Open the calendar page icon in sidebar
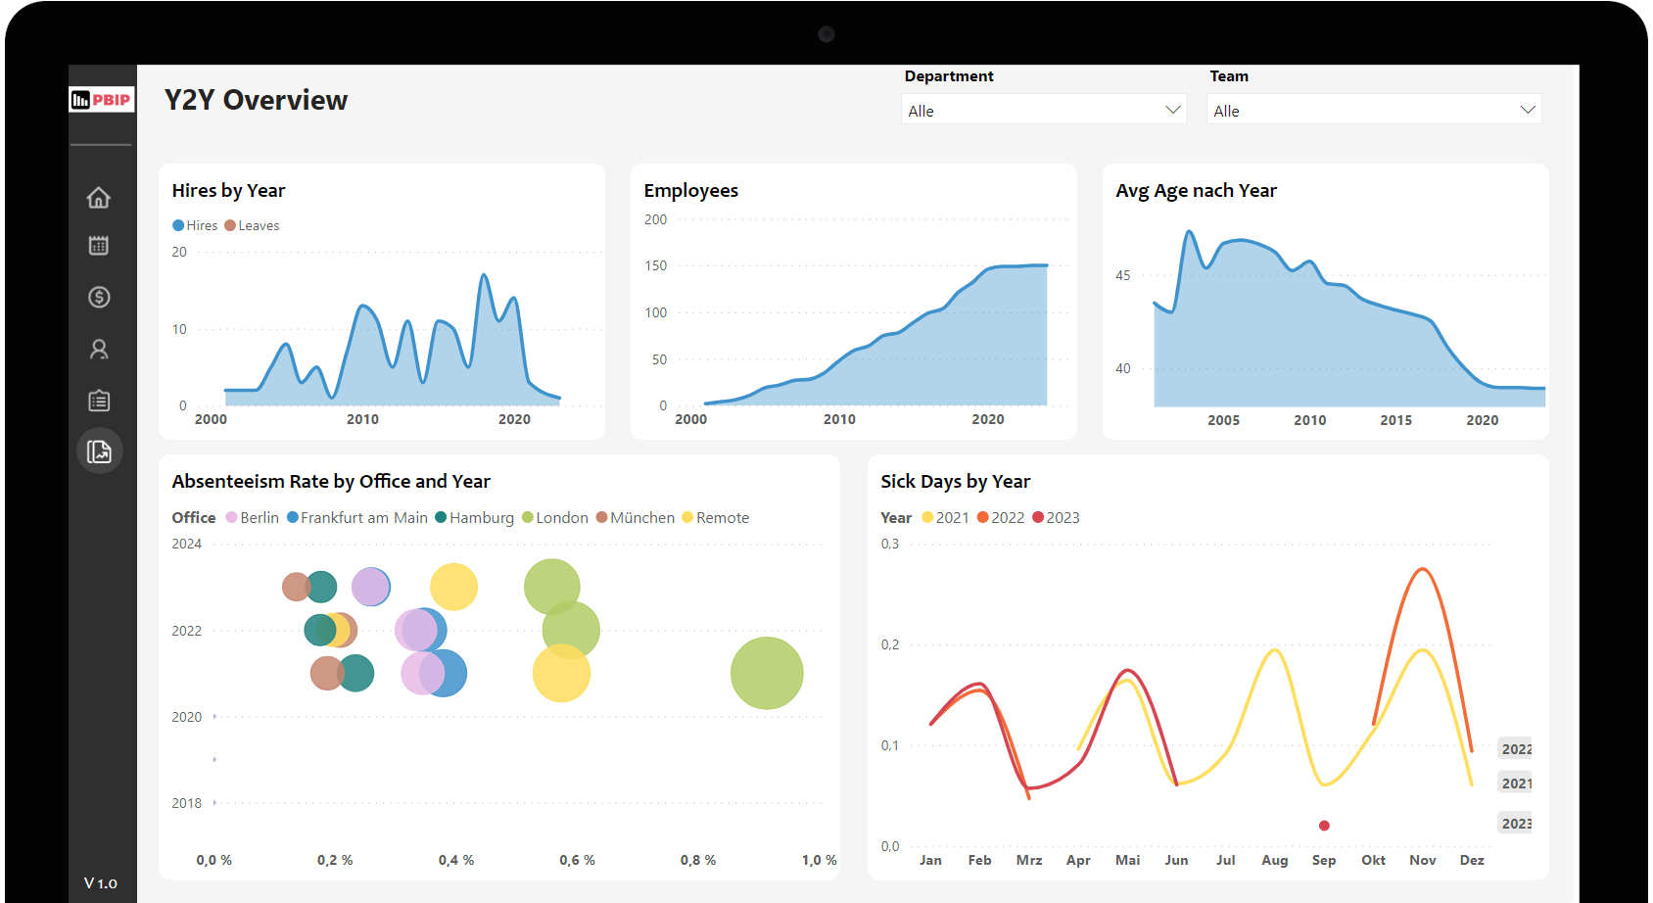The height and width of the screenshot is (903, 1653). point(99,245)
